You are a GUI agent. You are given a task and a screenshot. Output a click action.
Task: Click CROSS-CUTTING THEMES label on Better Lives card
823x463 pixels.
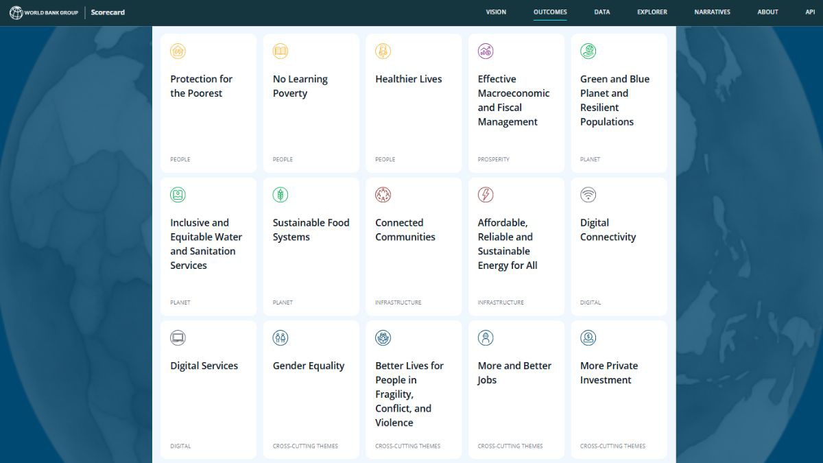coord(408,446)
